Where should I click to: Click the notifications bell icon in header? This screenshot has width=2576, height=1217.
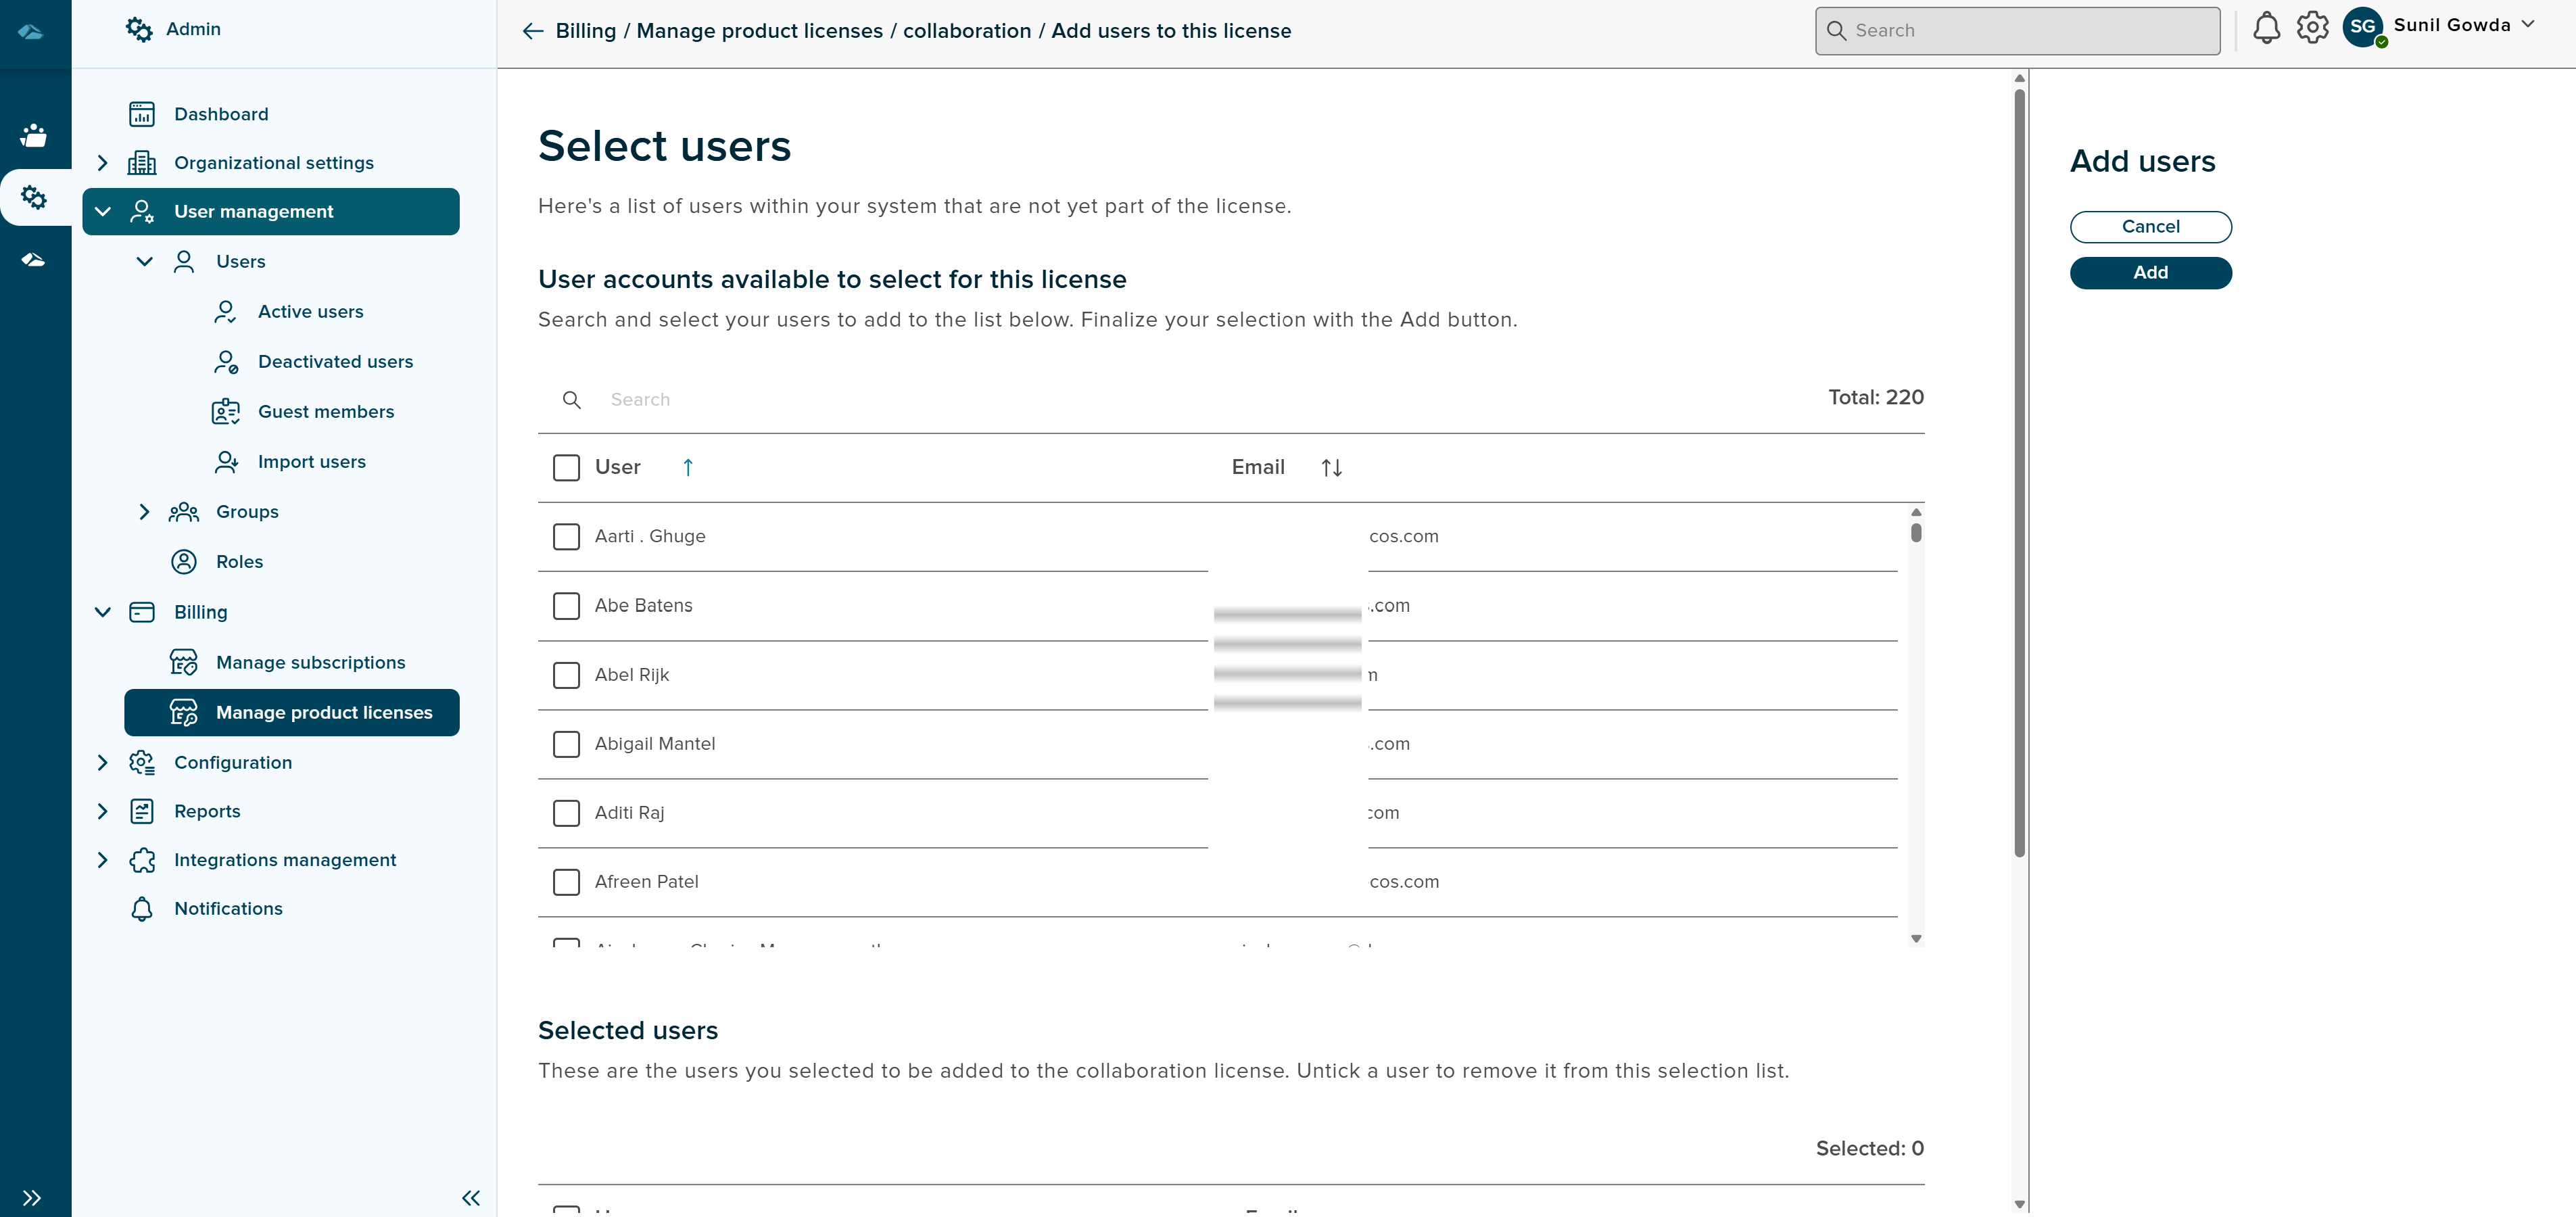(2266, 28)
